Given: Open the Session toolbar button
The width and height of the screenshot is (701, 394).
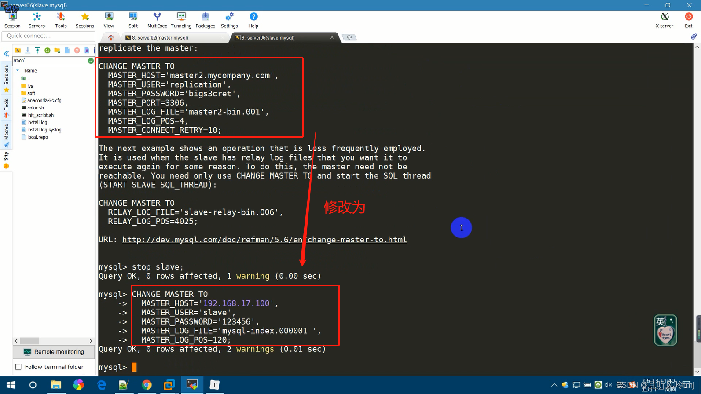Looking at the screenshot, I should [x=12, y=20].
